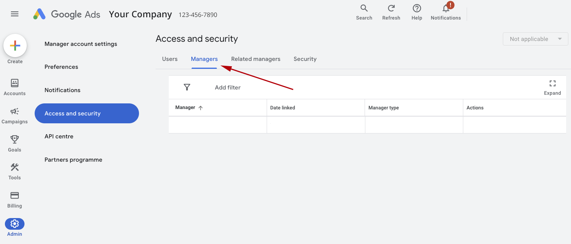This screenshot has height=244, width=571.
Task: Click the Google Ads logo
Action: [x=40, y=14]
